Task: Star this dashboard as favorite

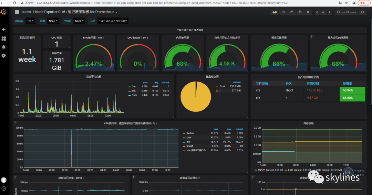Action: (284, 12)
